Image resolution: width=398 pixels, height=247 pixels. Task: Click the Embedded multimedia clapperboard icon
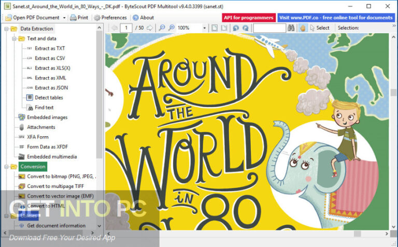(22, 157)
